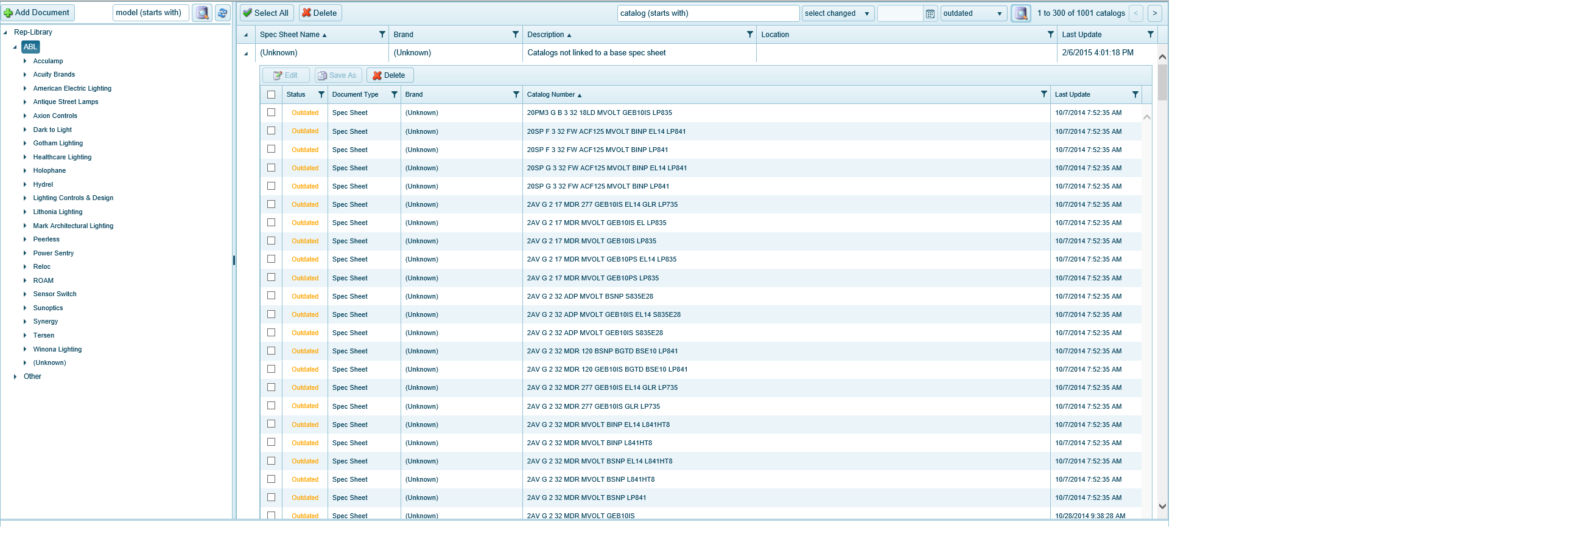Click outer scrollbar down arrow

coord(1162,507)
